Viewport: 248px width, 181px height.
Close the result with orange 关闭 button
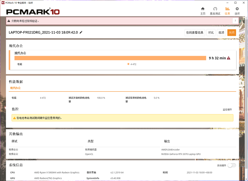pyautogui.click(x=231, y=32)
